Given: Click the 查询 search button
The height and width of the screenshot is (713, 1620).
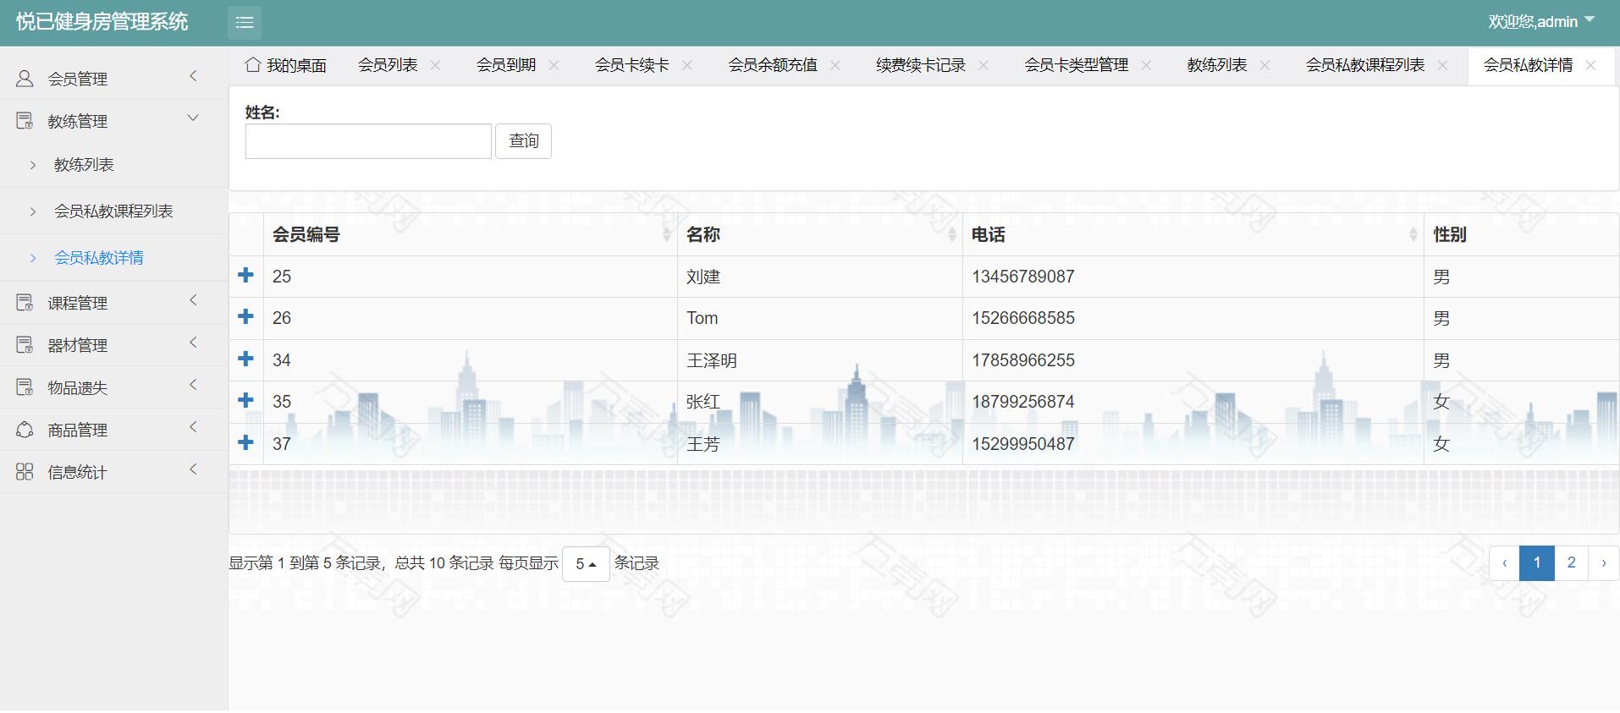Looking at the screenshot, I should pos(523,141).
